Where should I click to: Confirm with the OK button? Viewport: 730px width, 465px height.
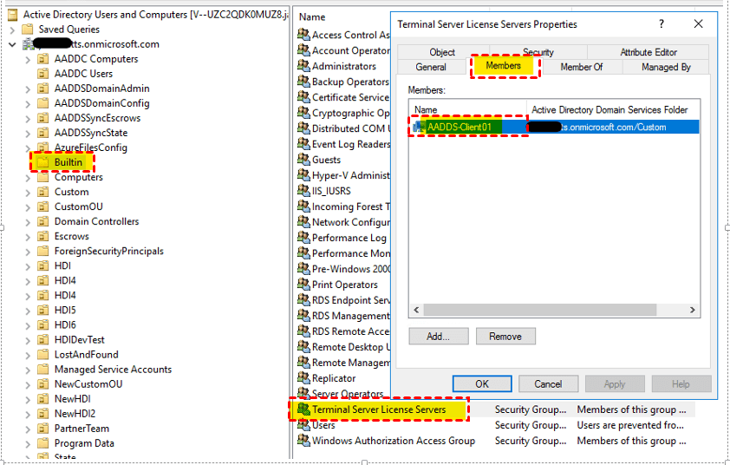482,384
